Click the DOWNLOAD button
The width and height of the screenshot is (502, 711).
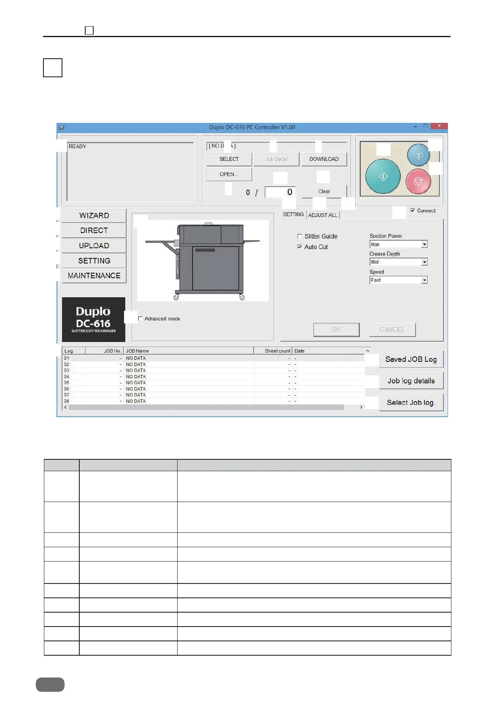click(324, 159)
